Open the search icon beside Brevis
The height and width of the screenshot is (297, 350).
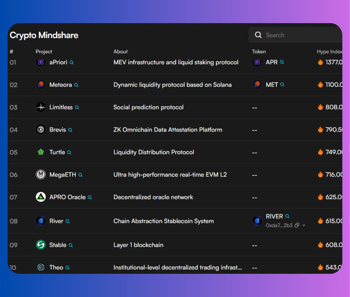coord(70,130)
